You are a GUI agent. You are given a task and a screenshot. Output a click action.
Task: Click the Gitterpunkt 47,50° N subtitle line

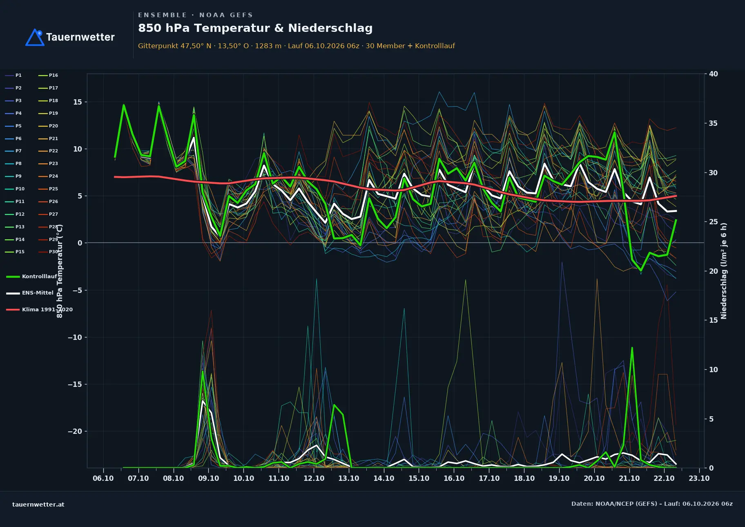pyautogui.click(x=297, y=46)
